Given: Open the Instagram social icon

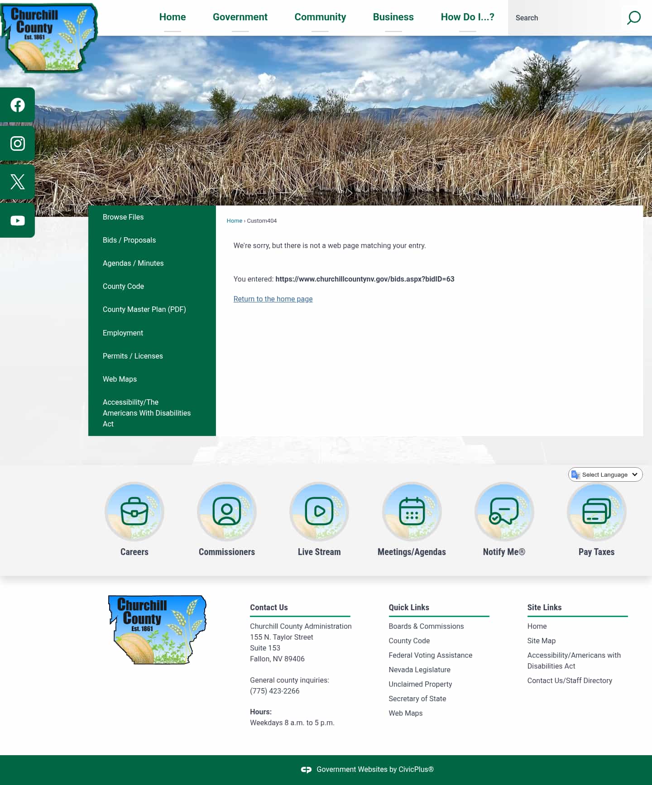Looking at the screenshot, I should click(x=17, y=144).
